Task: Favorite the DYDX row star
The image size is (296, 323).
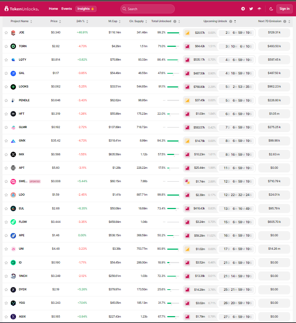Action: pos(6,290)
